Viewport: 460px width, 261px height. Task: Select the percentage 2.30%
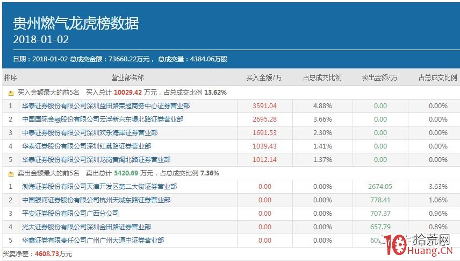pyautogui.click(x=323, y=133)
